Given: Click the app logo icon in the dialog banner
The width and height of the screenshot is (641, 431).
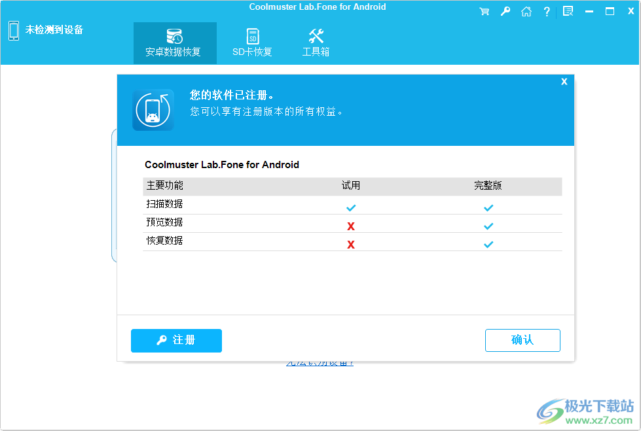Looking at the screenshot, I should pos(153,109).
